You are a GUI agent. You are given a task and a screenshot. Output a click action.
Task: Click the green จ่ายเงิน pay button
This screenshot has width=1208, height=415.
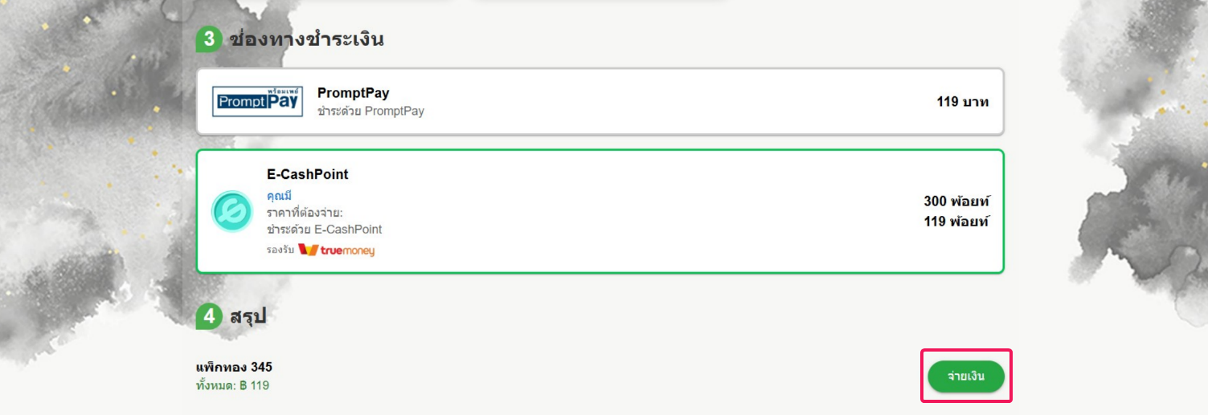[966, 376]
